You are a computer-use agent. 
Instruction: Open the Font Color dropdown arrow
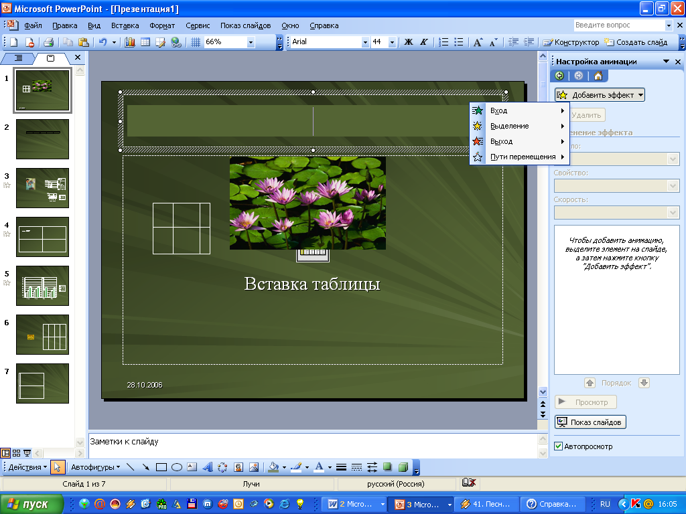point(330,467)
